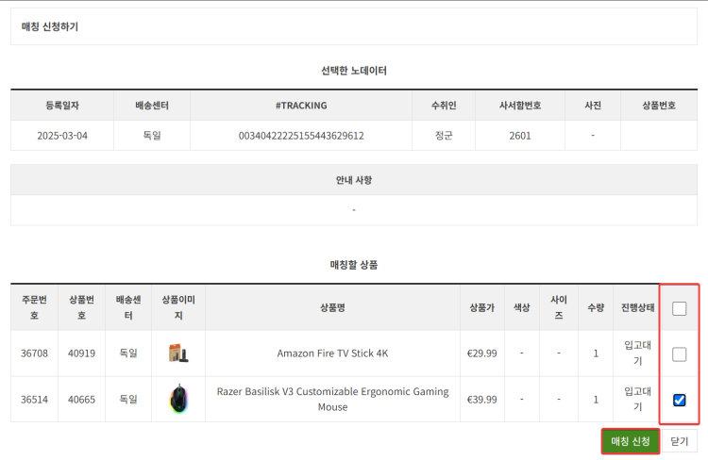Click product number 40919

[81, 354]
